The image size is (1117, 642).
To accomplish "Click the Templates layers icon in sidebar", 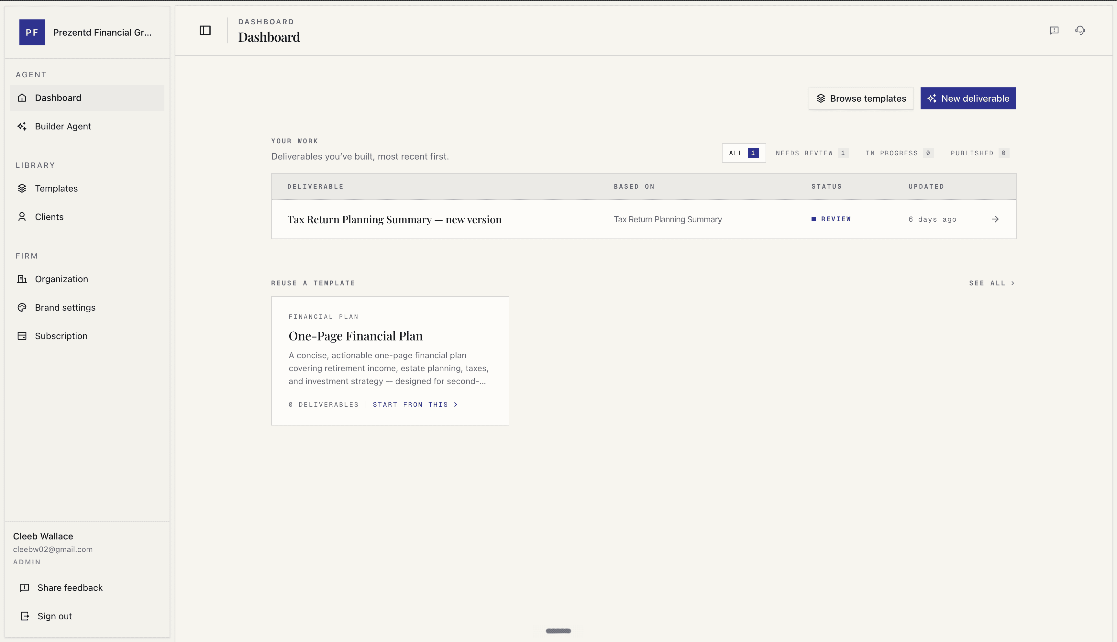I will (22, 188).
